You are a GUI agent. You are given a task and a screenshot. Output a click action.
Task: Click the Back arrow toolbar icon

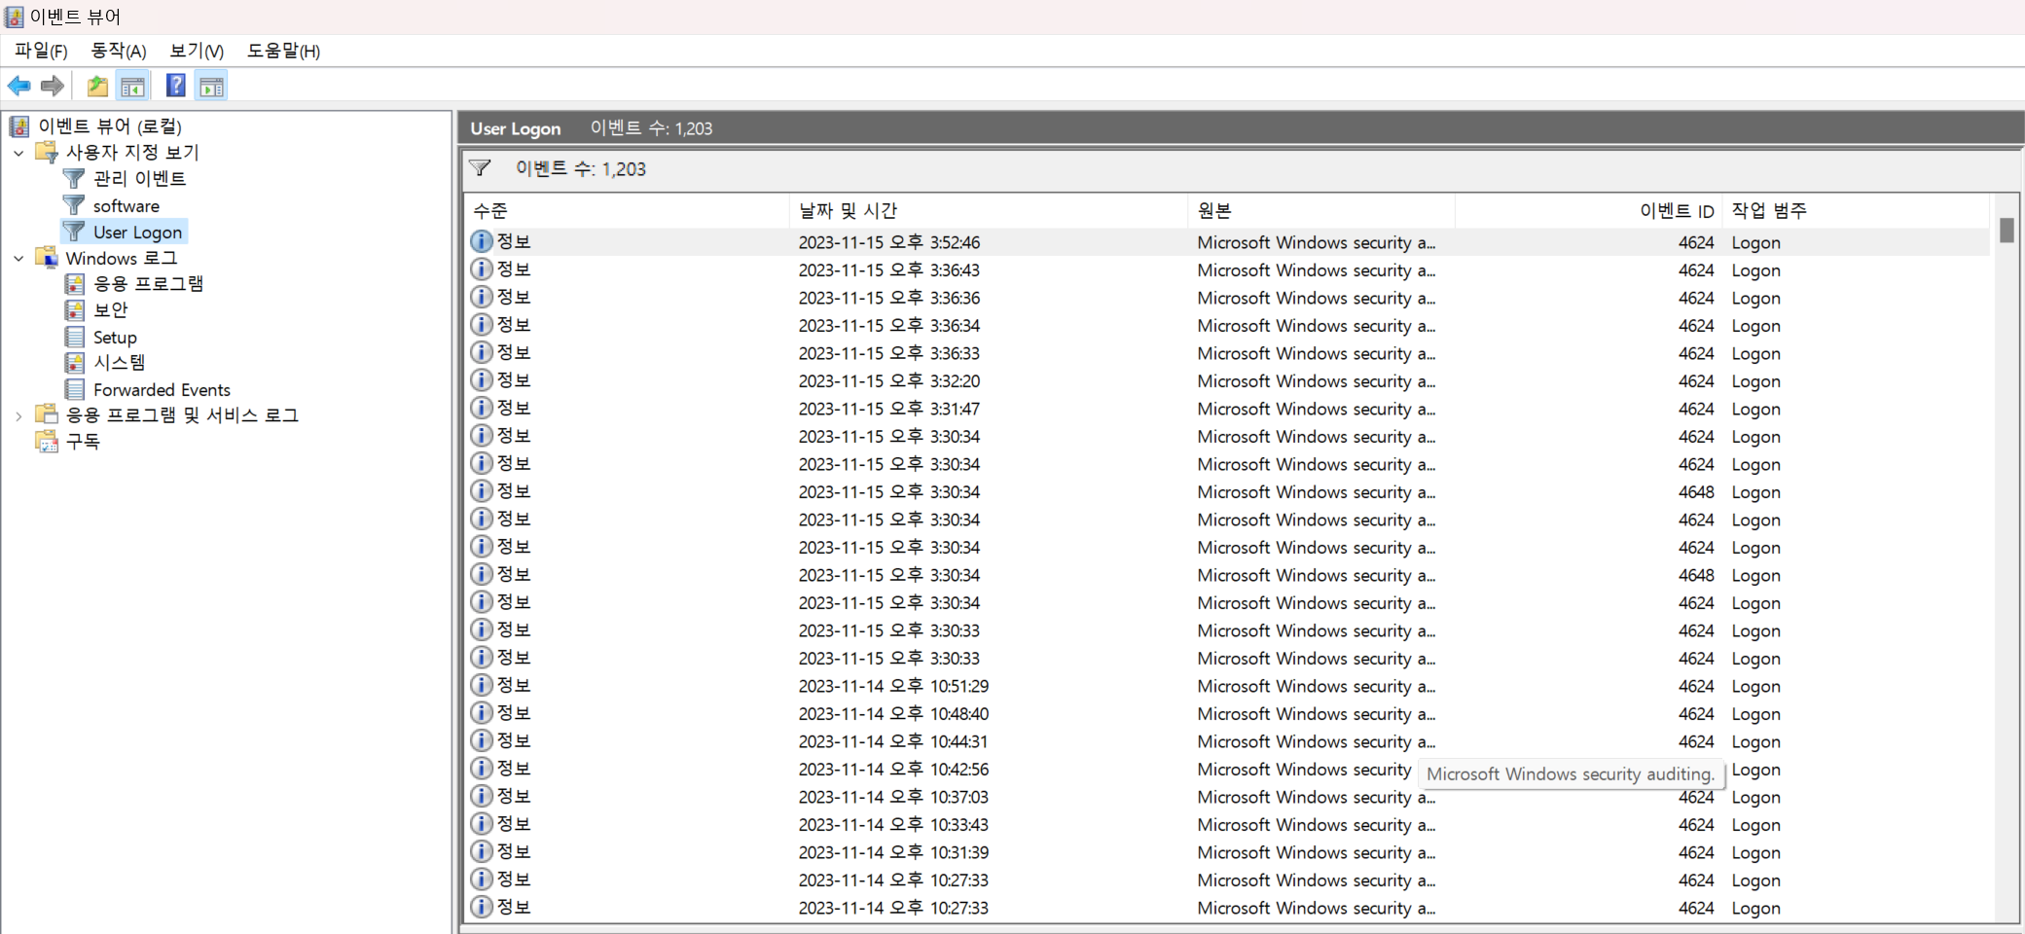point(19,86)
